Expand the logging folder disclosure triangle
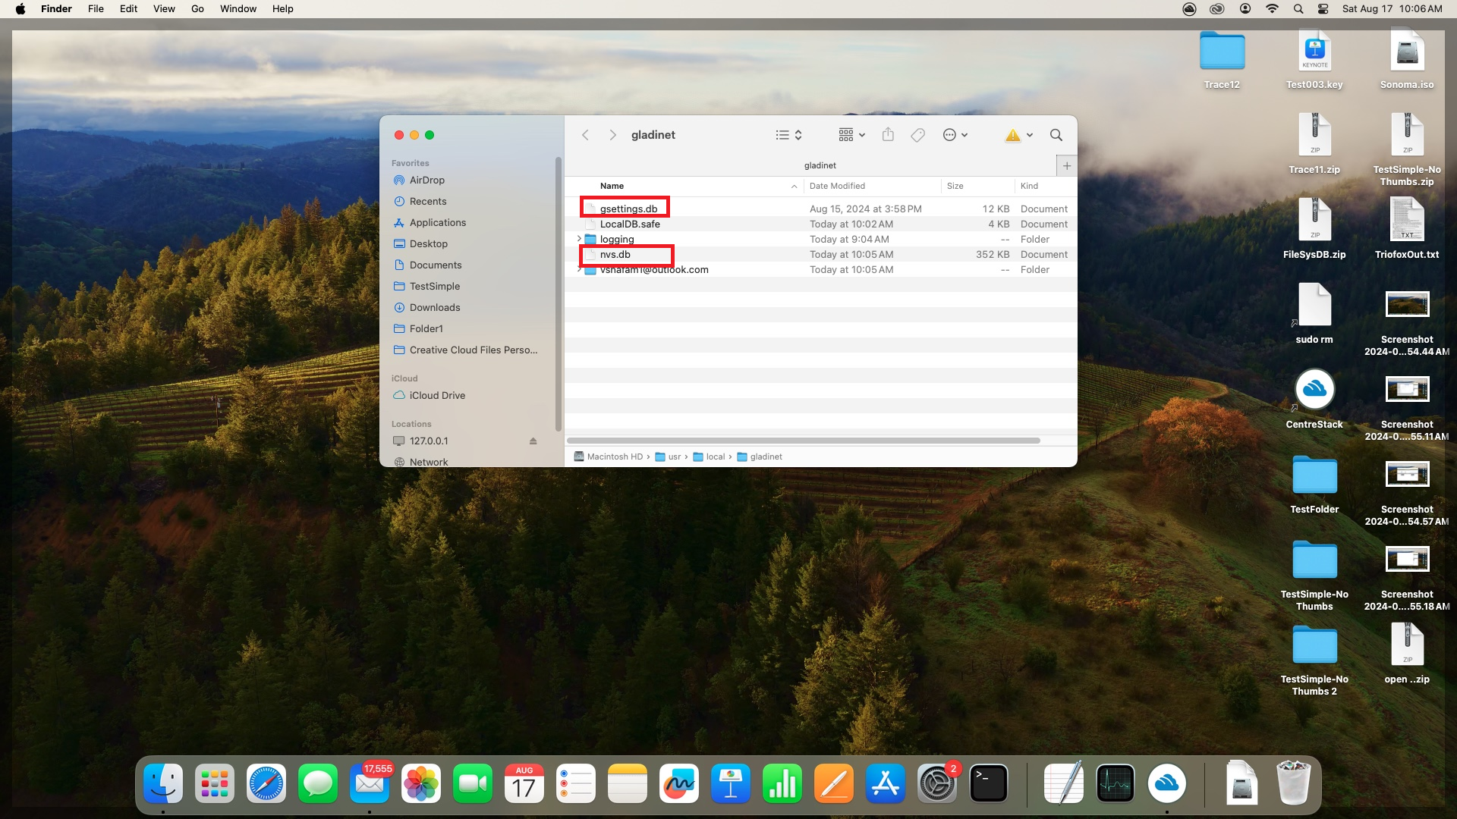The width and height of the screenshot is (1457, 819). point(579,239)
